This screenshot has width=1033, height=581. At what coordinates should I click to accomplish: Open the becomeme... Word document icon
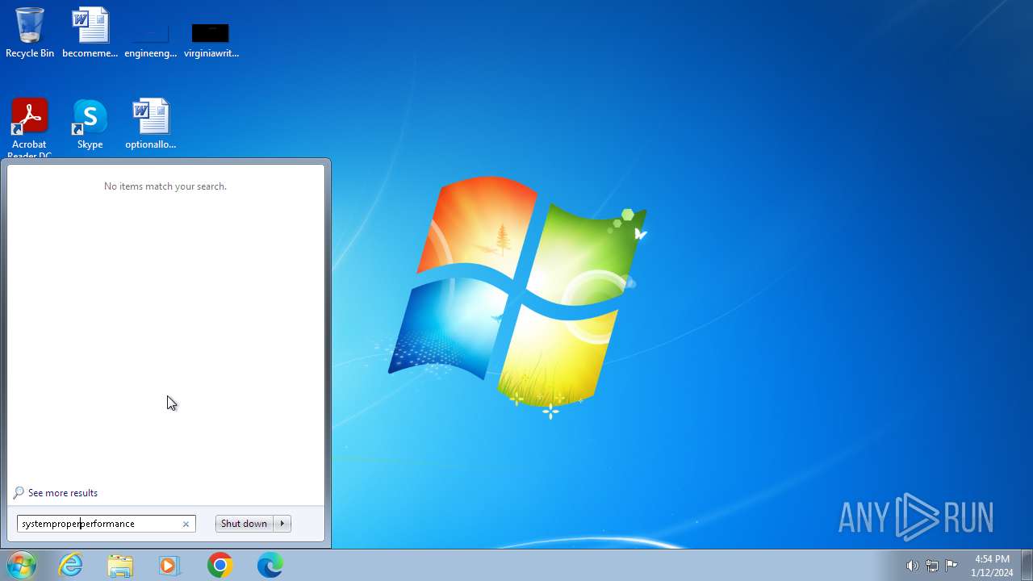coord(90,33)
